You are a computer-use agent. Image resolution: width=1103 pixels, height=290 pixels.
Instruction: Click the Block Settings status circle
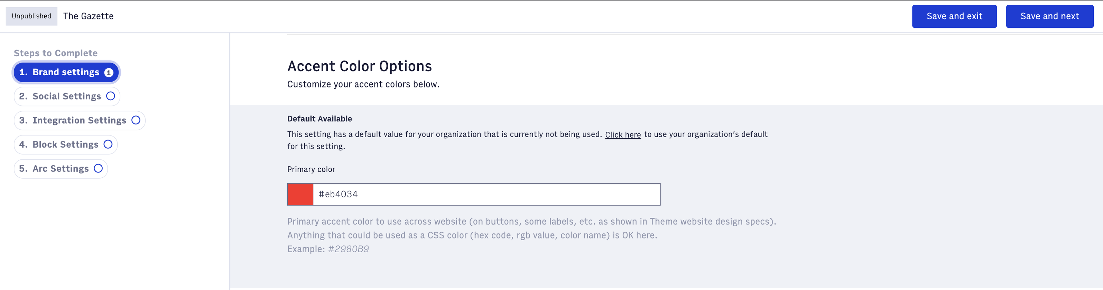[x=108, y=144]
